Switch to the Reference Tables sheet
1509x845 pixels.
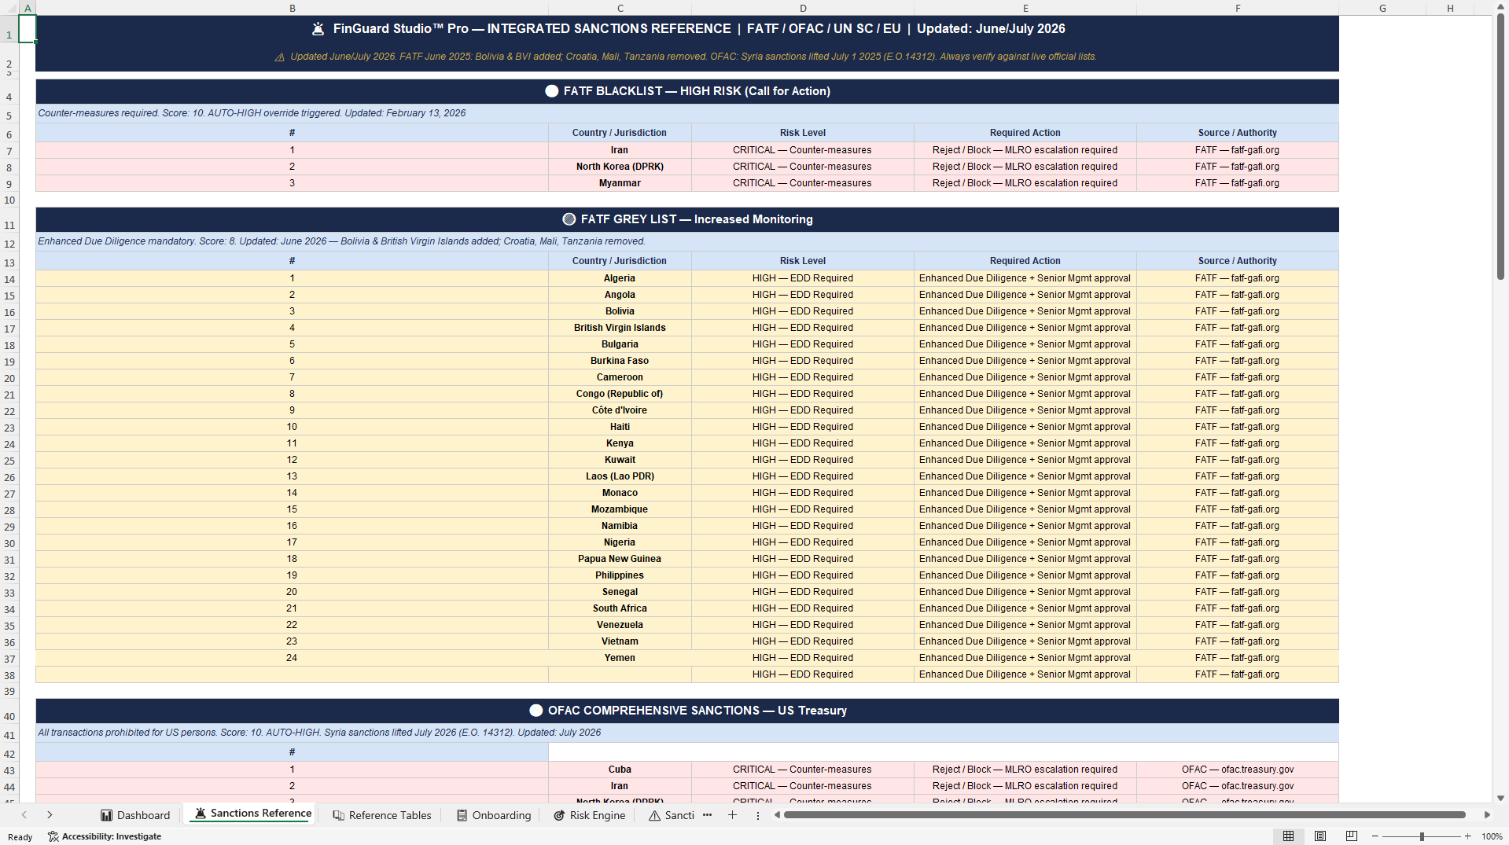[x=382, y=815]
